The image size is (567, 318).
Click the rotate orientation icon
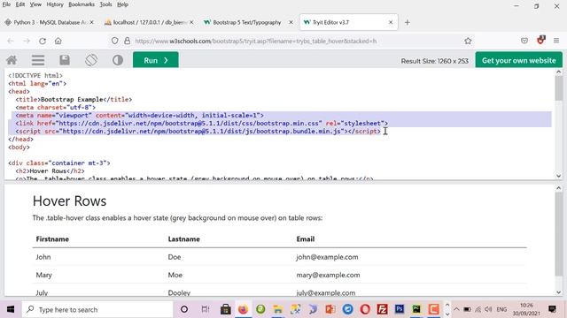[91, 60]
